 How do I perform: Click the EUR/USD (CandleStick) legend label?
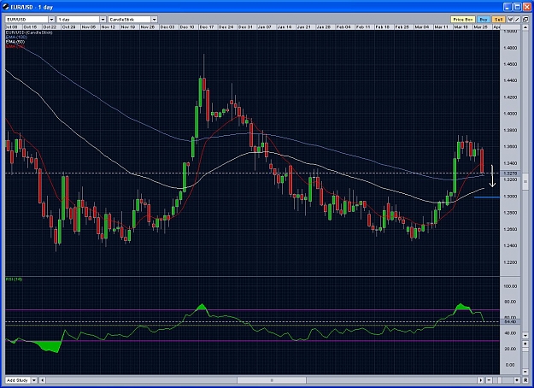(29, 32)
